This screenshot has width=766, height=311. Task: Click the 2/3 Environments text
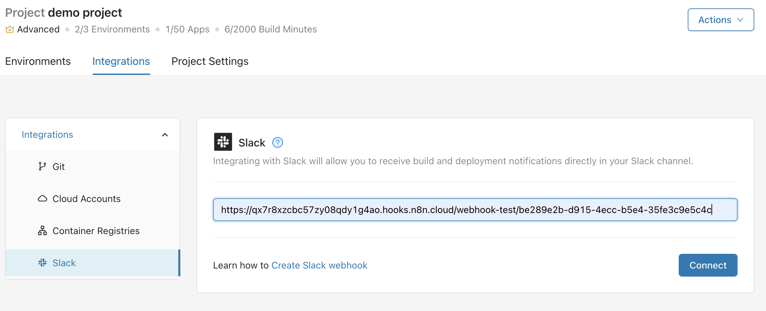[x=112, y=29]
